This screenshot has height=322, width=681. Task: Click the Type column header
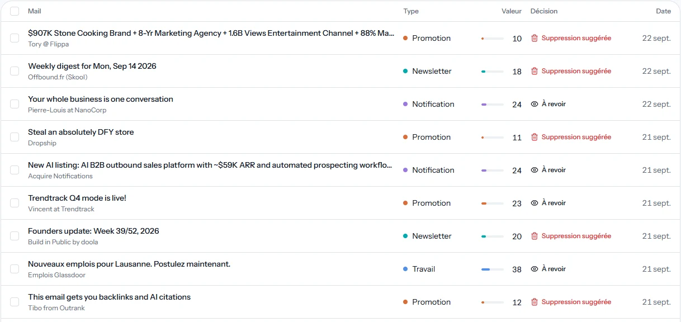click(x=411, y=11)
